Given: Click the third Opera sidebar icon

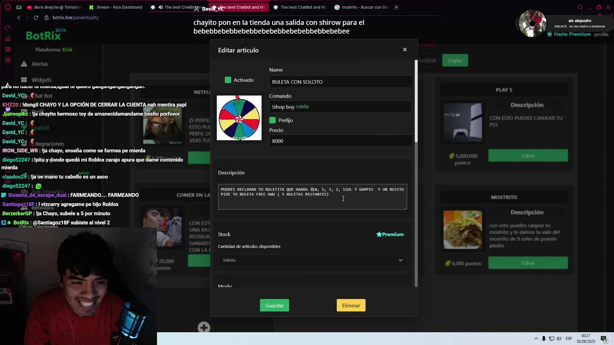Looking at the screenshot, I should [8, 49].
